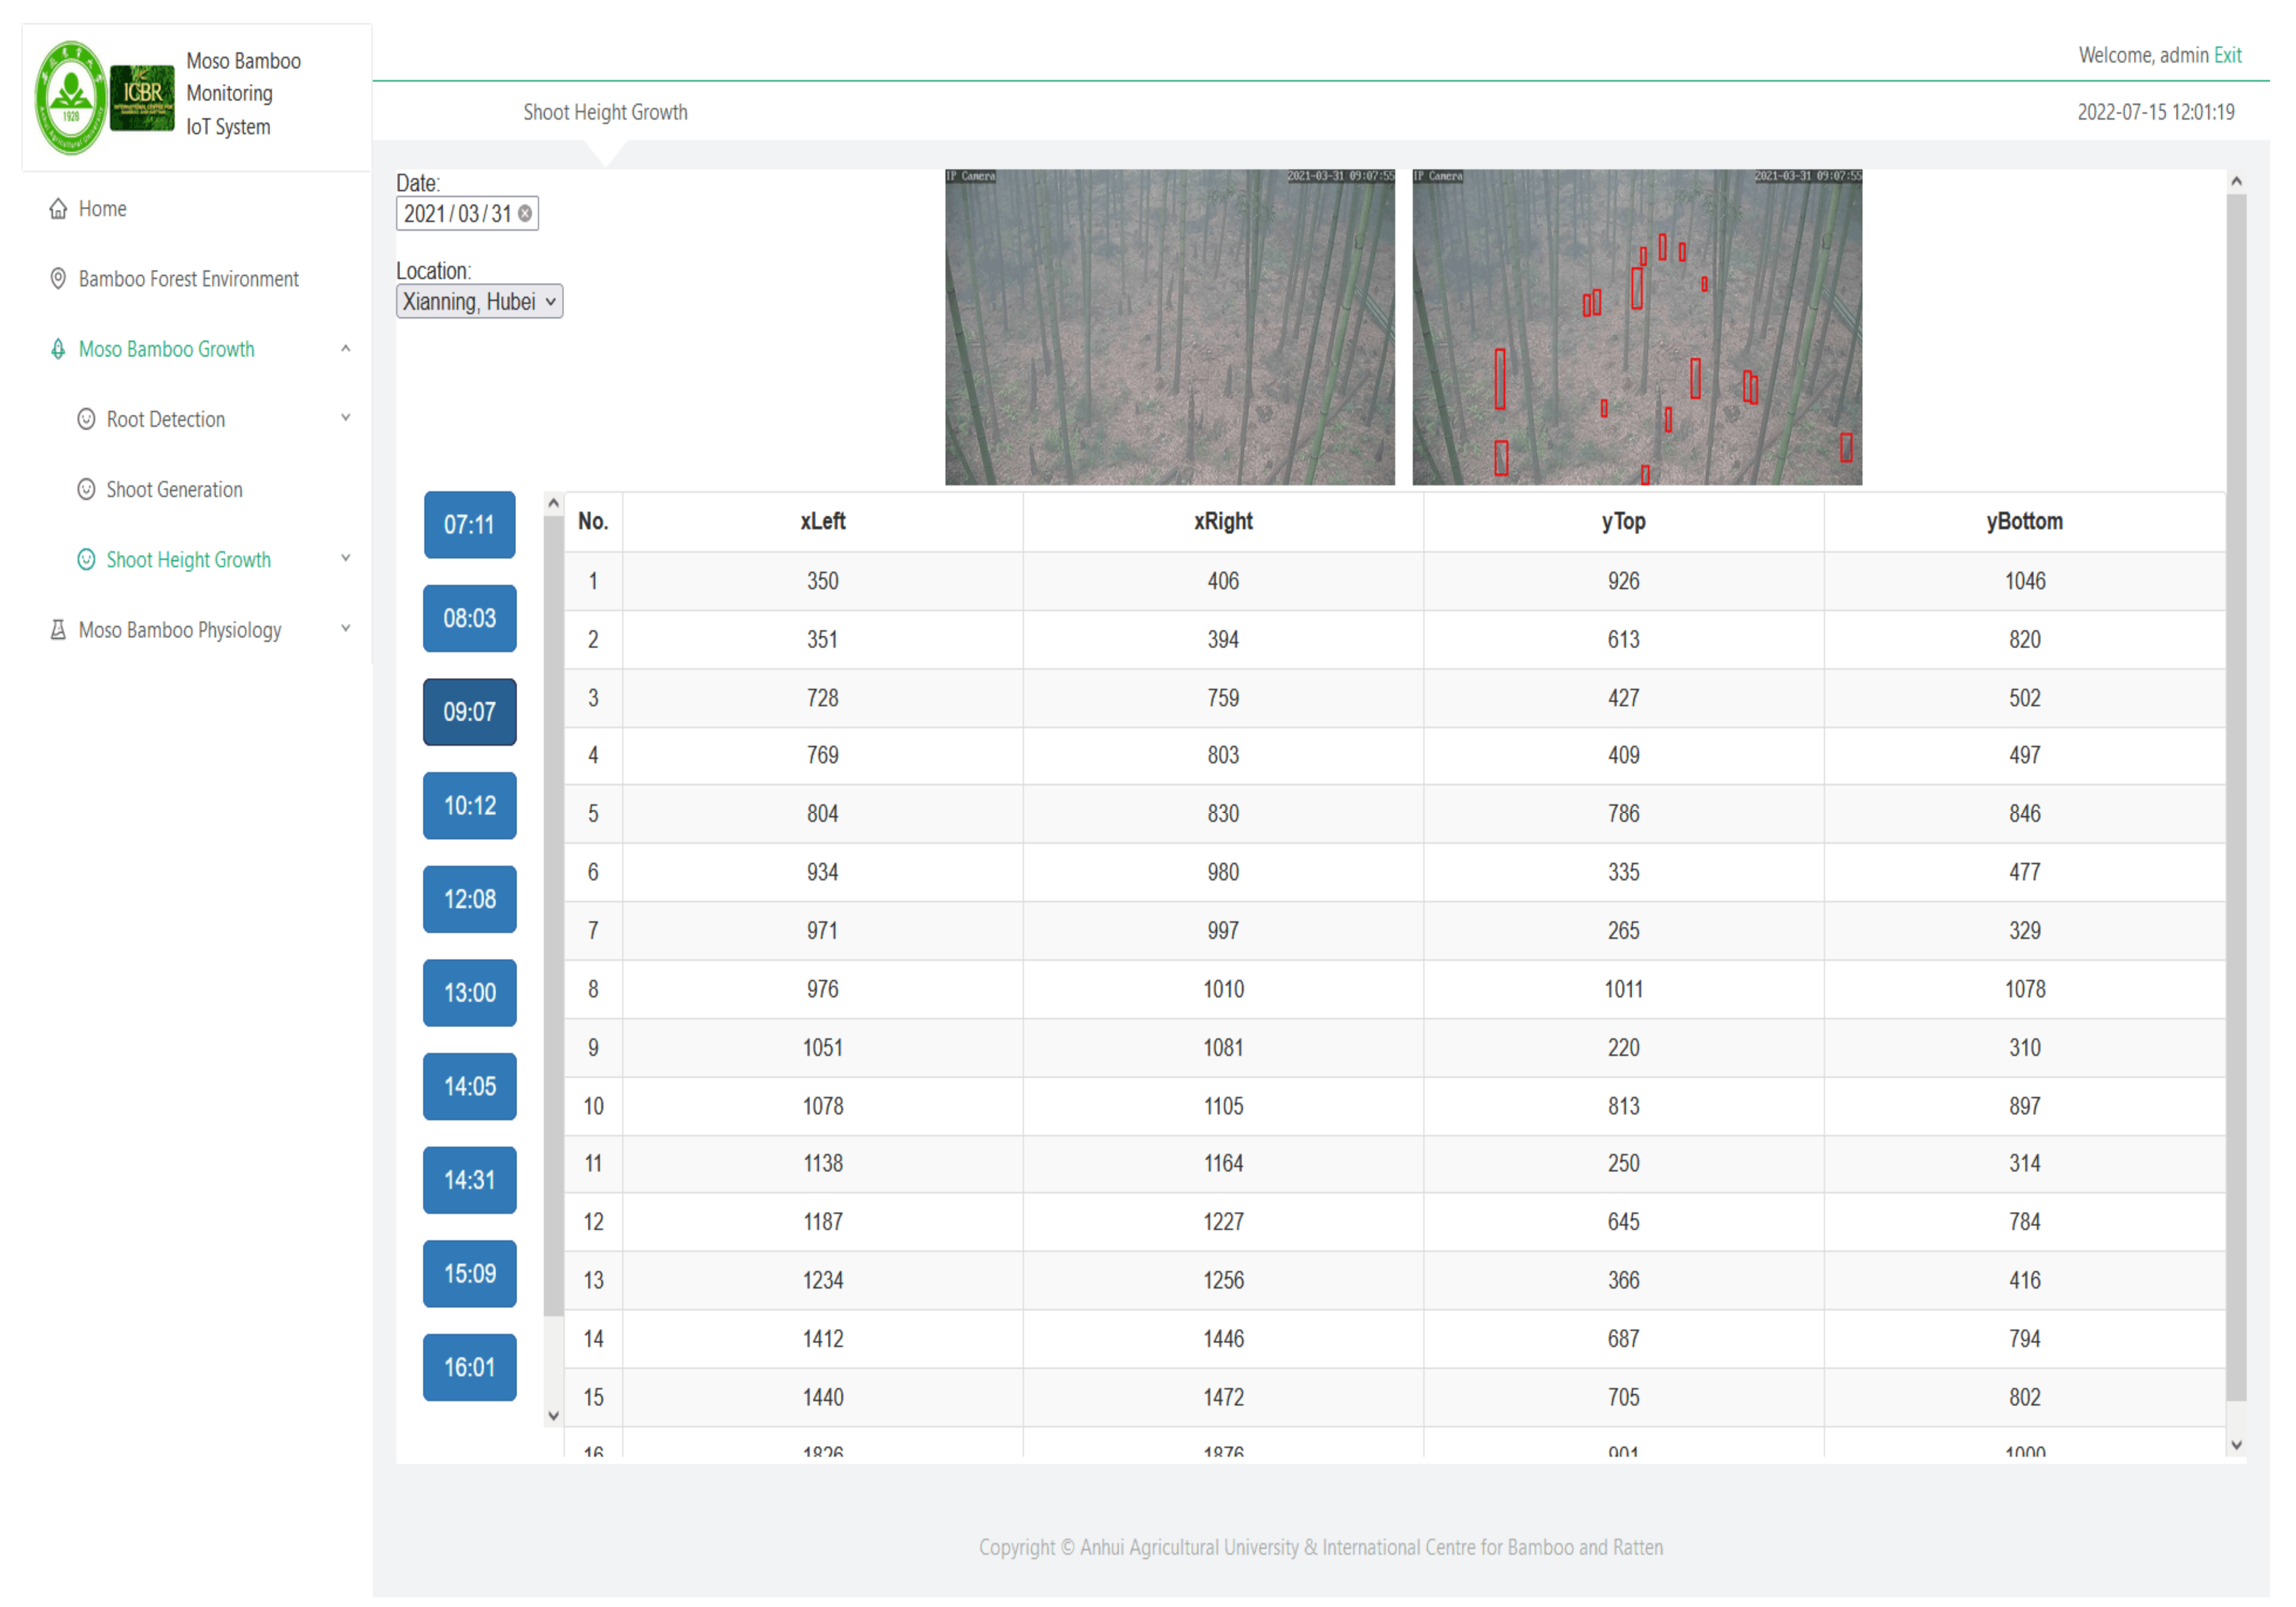Click the ICBR logo image
This screenshot has width=2296, height=1607.
(x=142, y=97)
